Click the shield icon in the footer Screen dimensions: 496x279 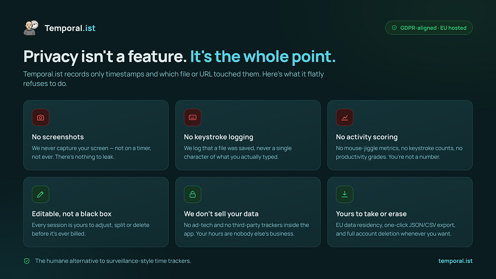click(27, 261)
